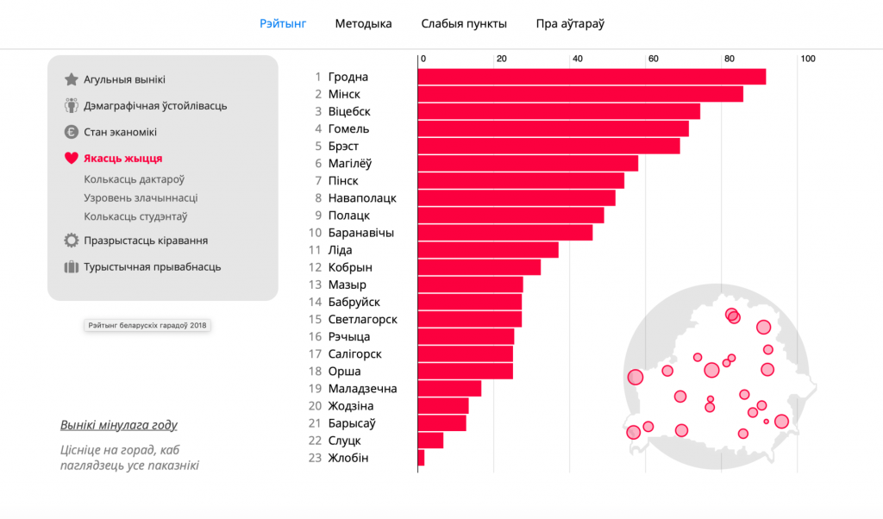Select the people icon for Дэмаграфічная ўстойлівасць
Screen dimensions: 883x519
click(71, 105)
